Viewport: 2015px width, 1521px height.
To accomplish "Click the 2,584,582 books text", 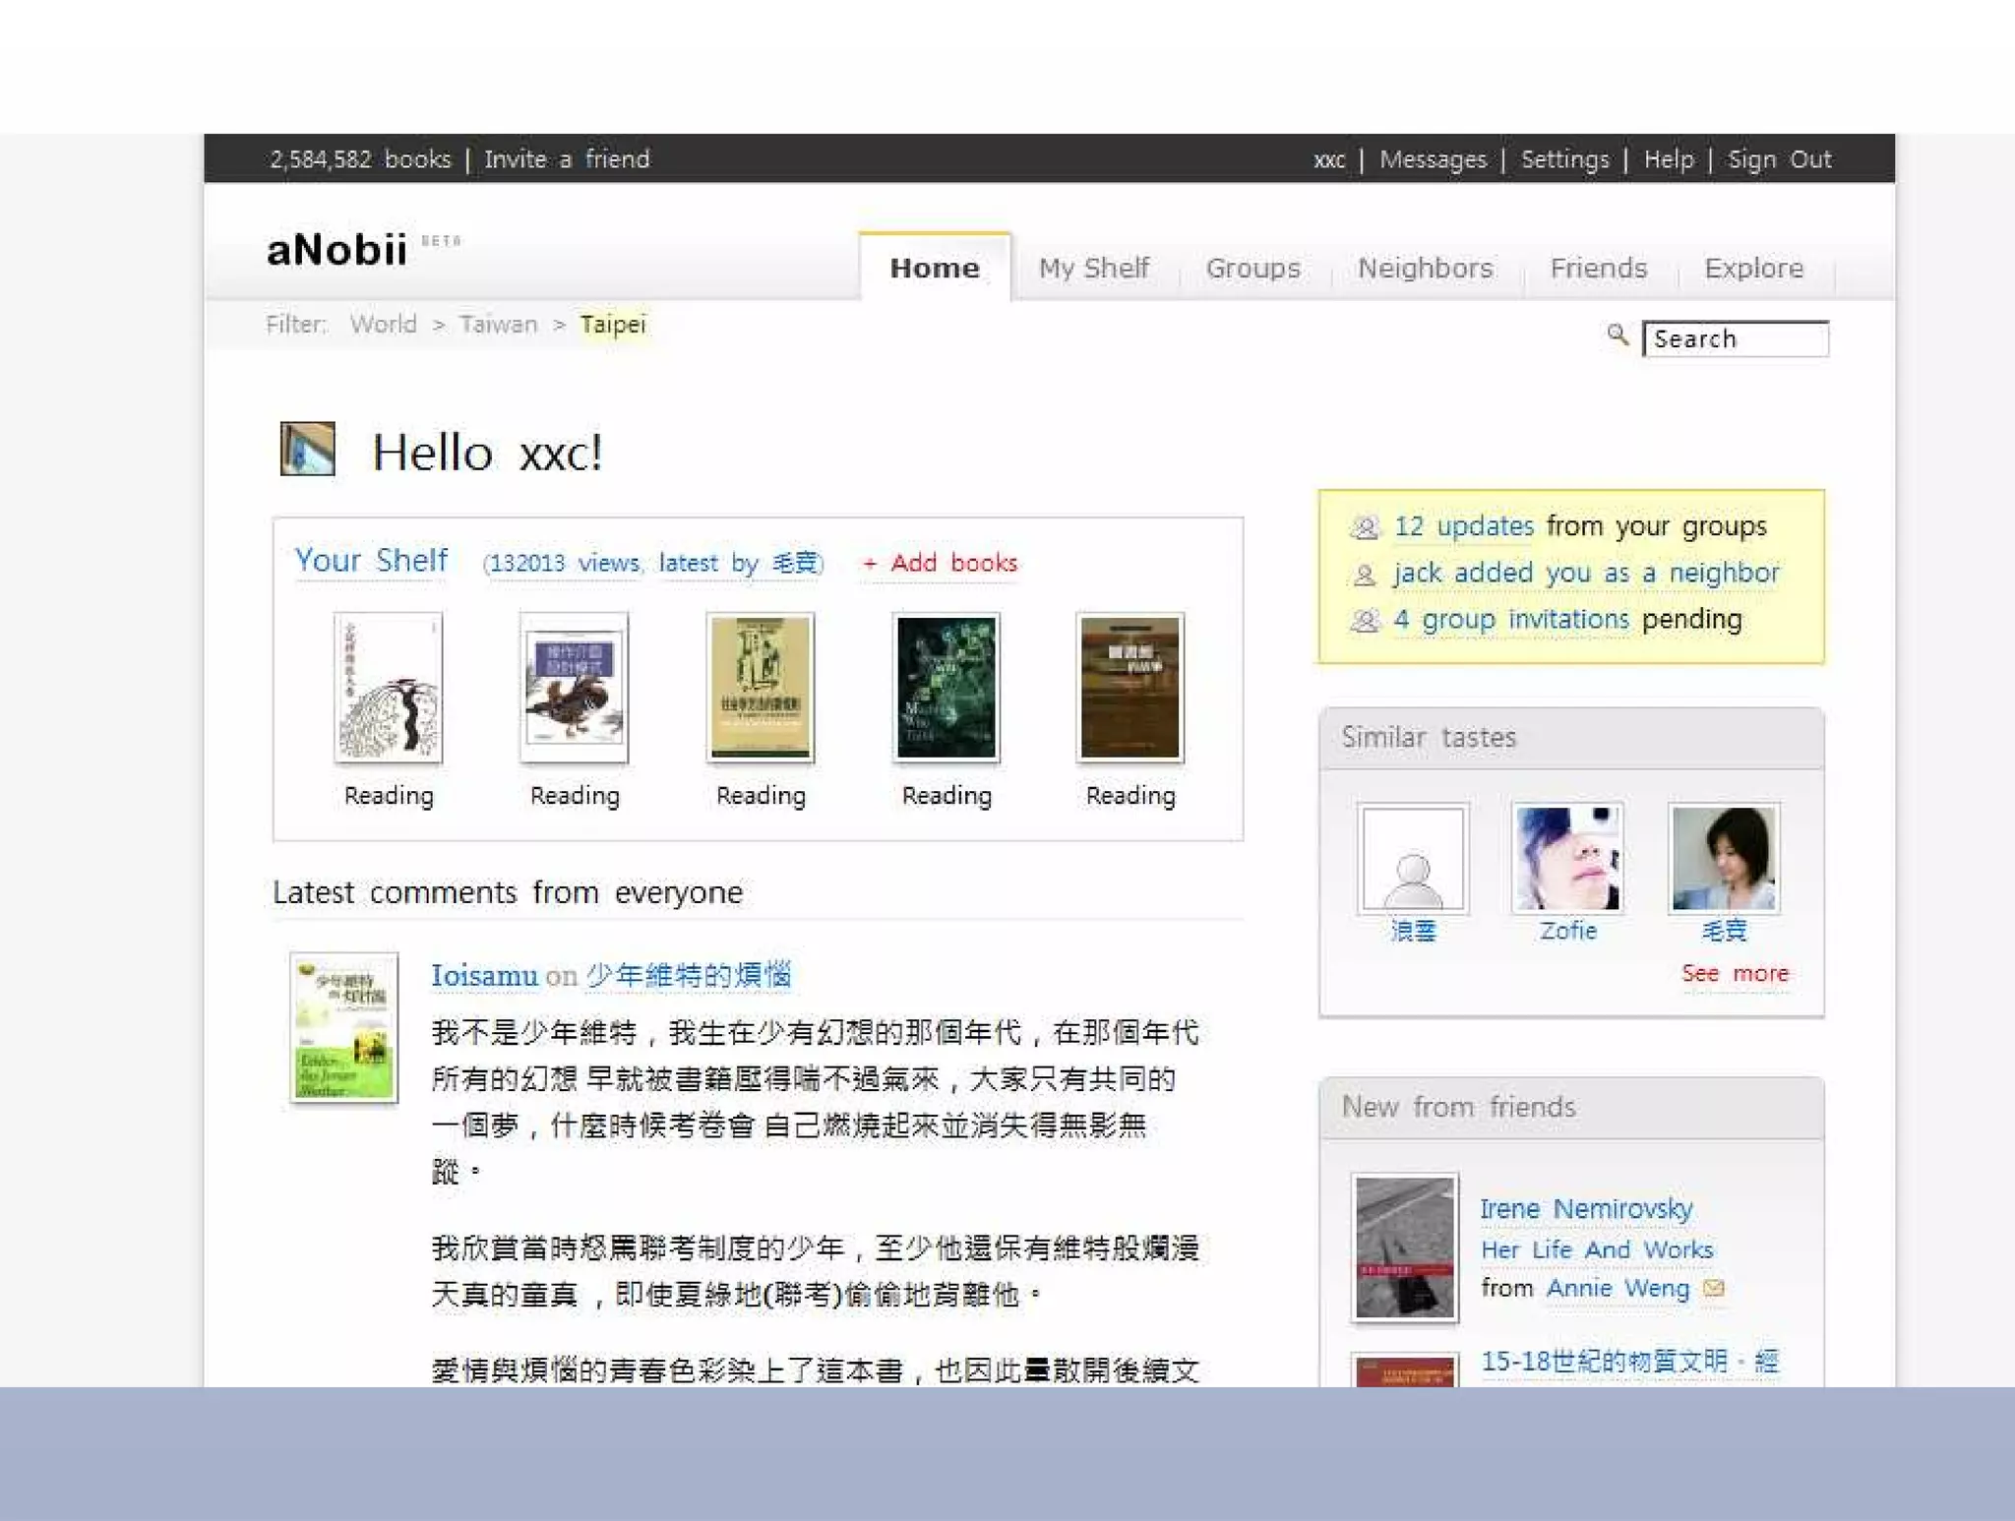I will 360,159.
